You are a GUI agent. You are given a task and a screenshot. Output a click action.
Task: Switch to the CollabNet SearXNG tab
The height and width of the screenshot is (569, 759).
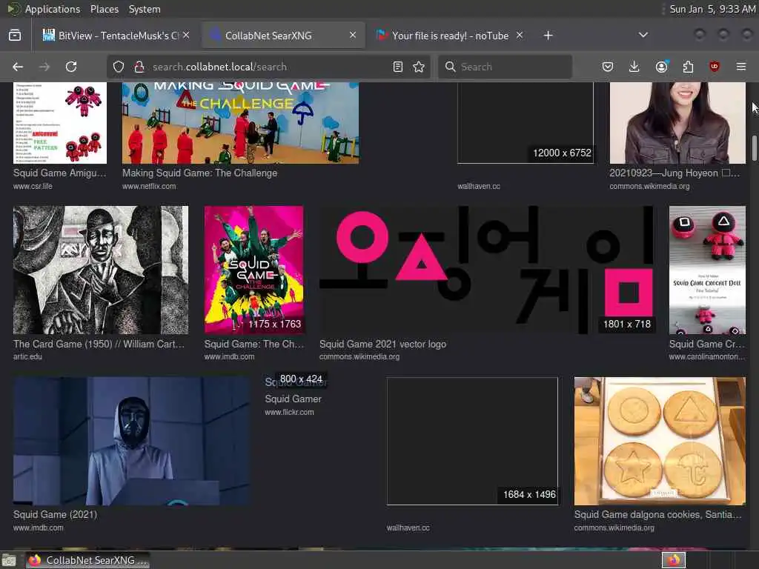pos(283,36)
